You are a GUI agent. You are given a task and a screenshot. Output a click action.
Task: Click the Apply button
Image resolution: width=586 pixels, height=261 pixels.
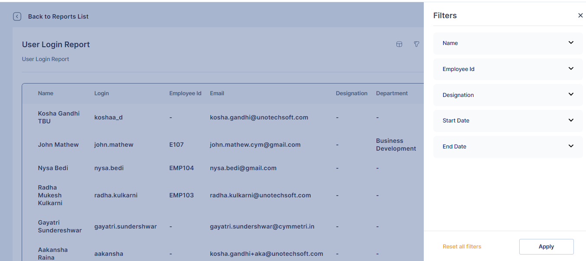click(546, 247)
